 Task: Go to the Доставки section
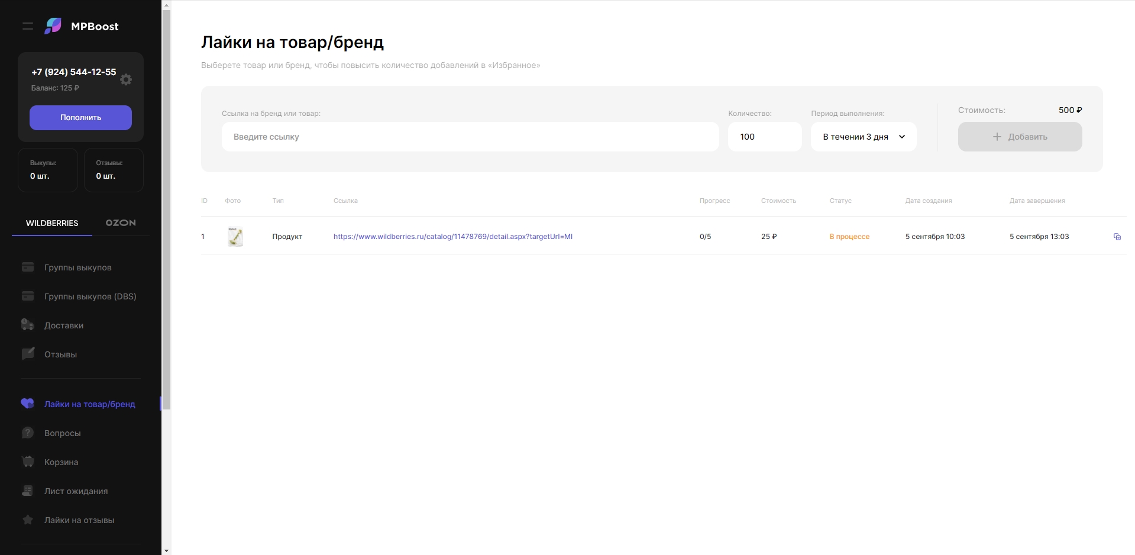pyautogui.click(x=64, y=325)
